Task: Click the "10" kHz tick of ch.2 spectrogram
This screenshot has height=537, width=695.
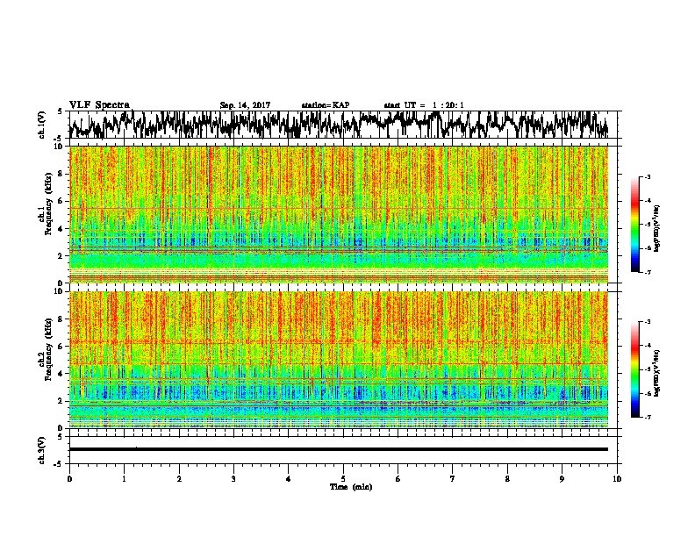Action: coord(60,291)
